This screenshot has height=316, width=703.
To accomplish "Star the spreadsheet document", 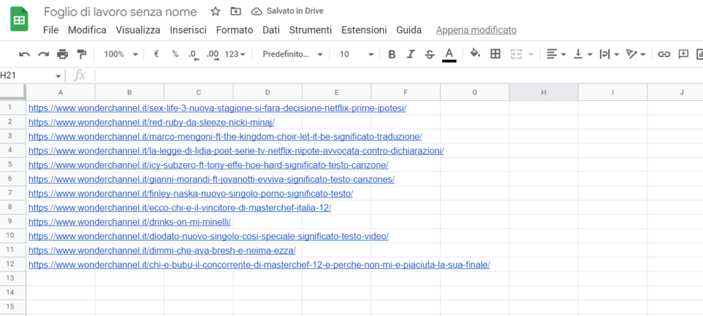I will [216, 12].
